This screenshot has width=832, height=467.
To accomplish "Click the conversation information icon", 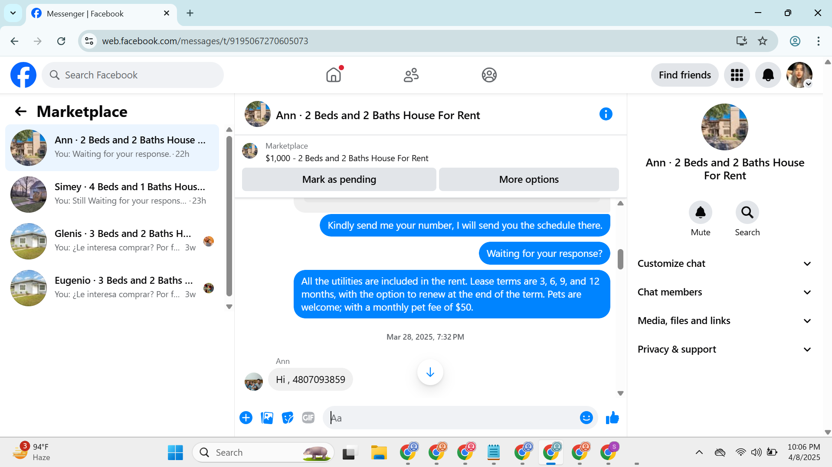I will pyautogui.click(x=606, y=114).
